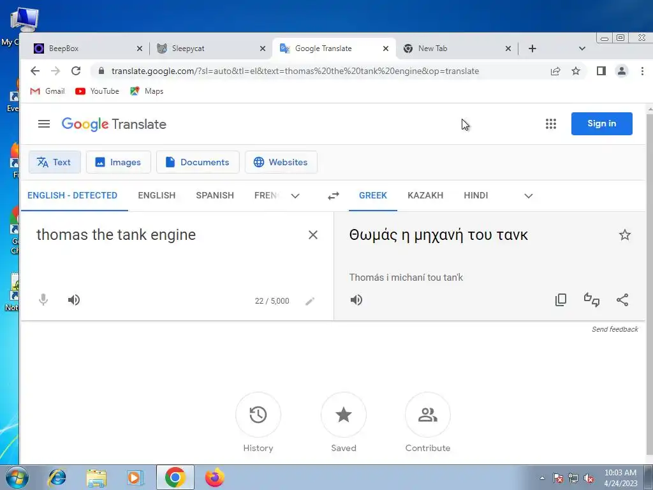
Task: Launch Firefox from taskbar
Action: pyautogui.click(x=214, y=477)
